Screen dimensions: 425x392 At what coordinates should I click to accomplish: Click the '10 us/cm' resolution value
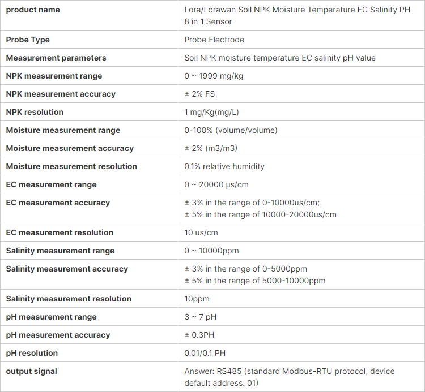[x=201, y=232]
